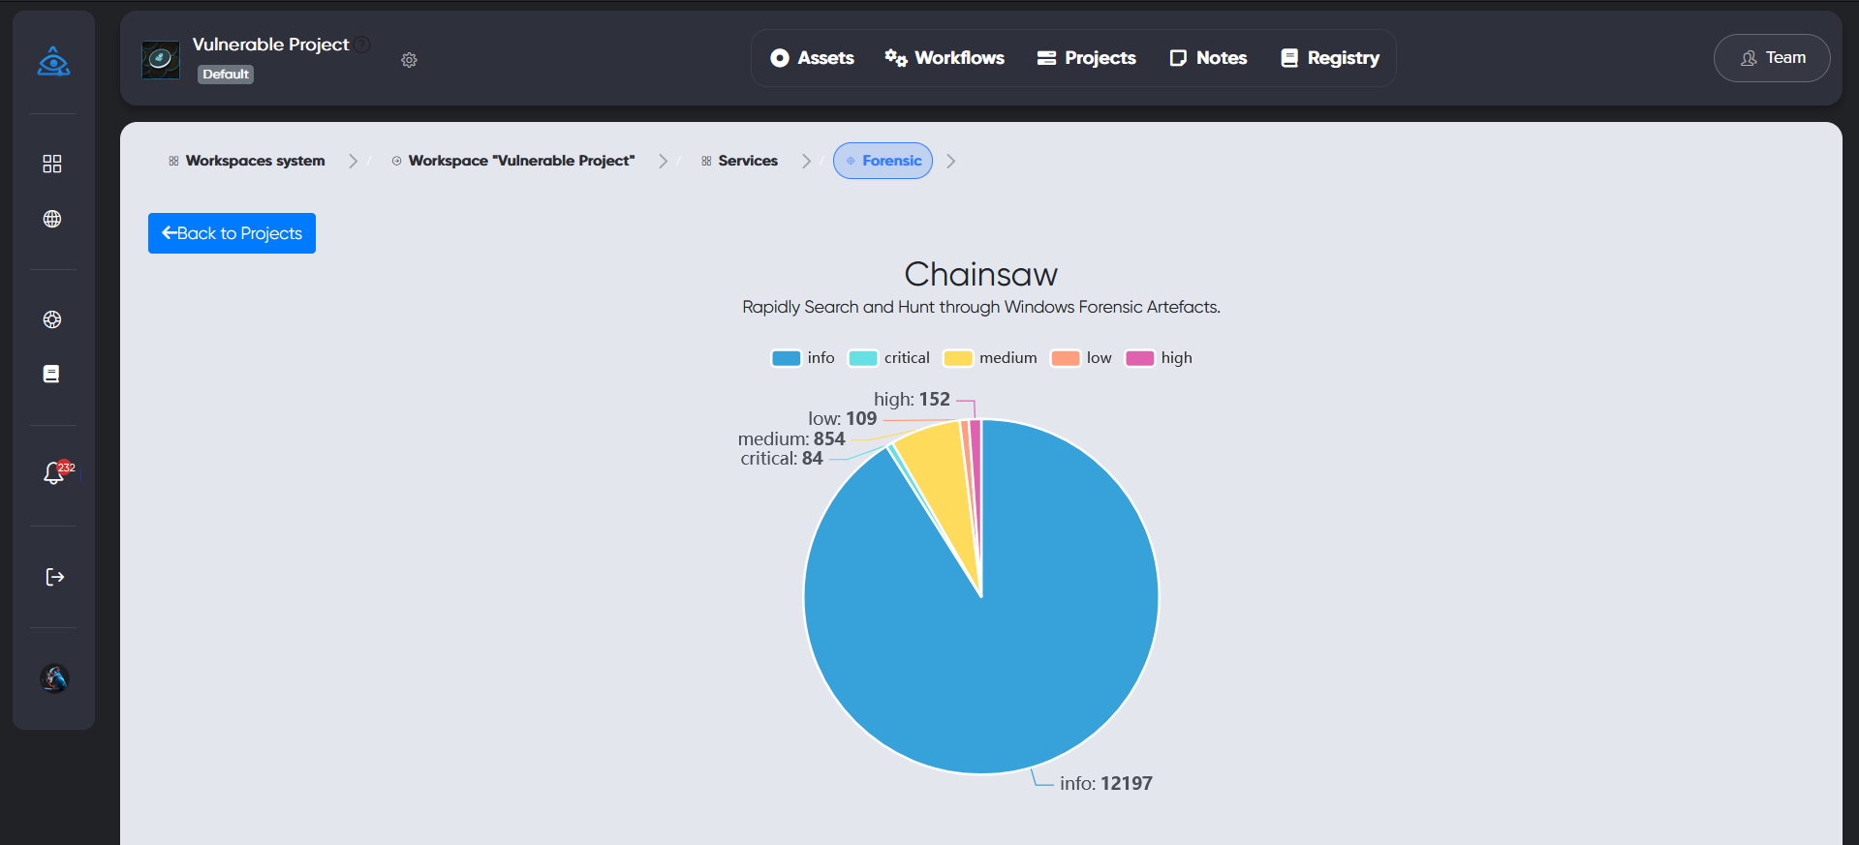This screenshot has width=1859, height=845.
Task: Open the Projects menu
Action: tap(1086, 58)
